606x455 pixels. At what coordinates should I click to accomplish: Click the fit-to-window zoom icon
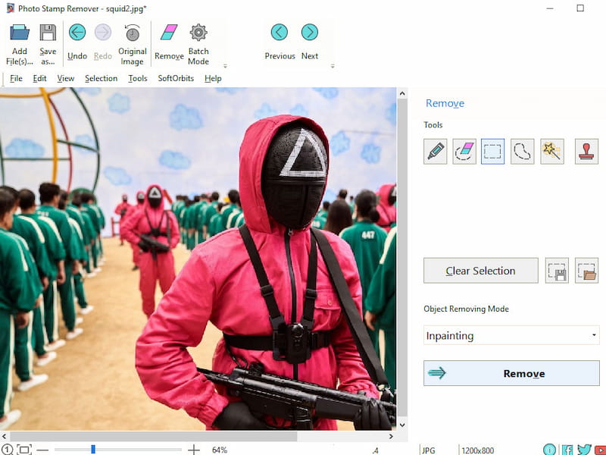(24, 450)
